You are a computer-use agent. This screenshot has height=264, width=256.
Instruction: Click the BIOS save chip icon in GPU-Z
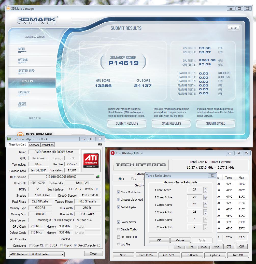coord(98,177)
